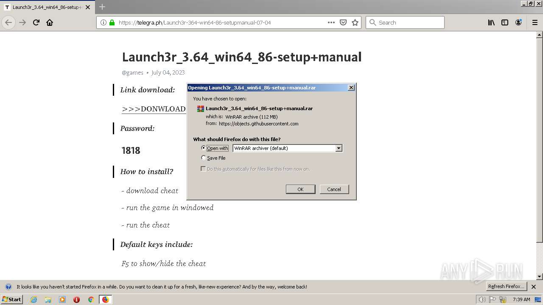Click the @games author link

click(x=132, y=72)
